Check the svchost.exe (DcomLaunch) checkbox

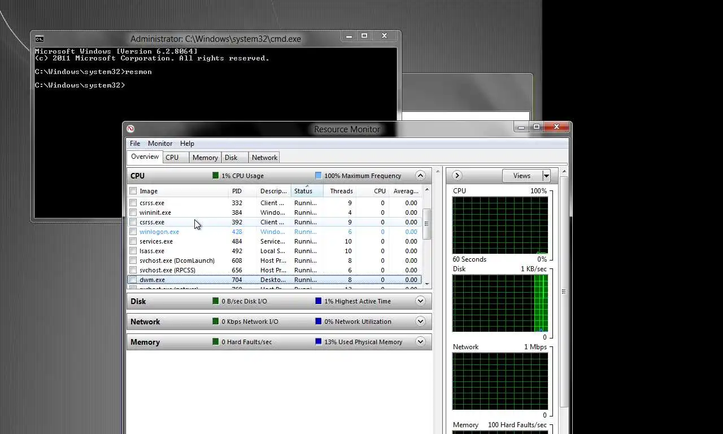pos(133,261)
